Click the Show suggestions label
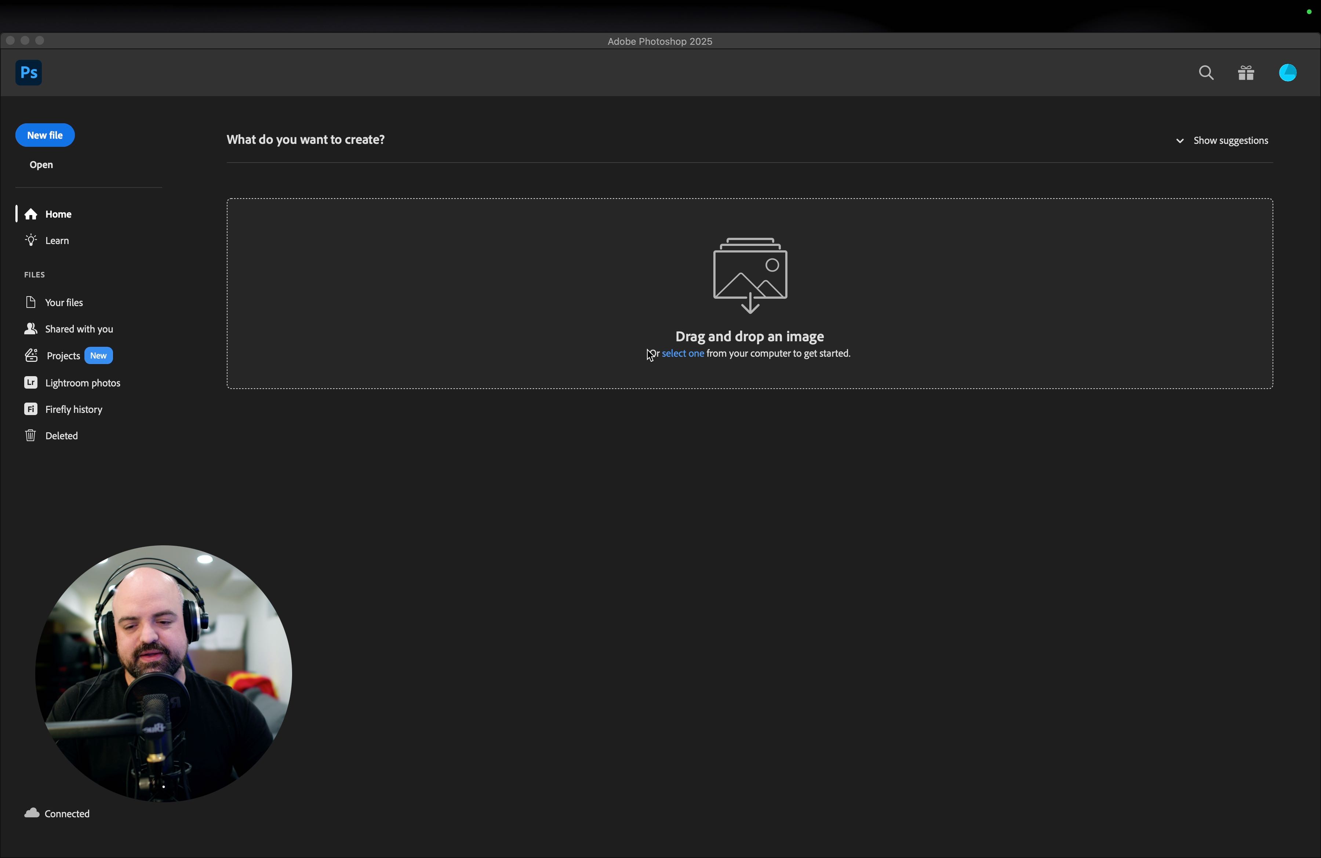1321x858 pixels. [x=1230, y=141]
